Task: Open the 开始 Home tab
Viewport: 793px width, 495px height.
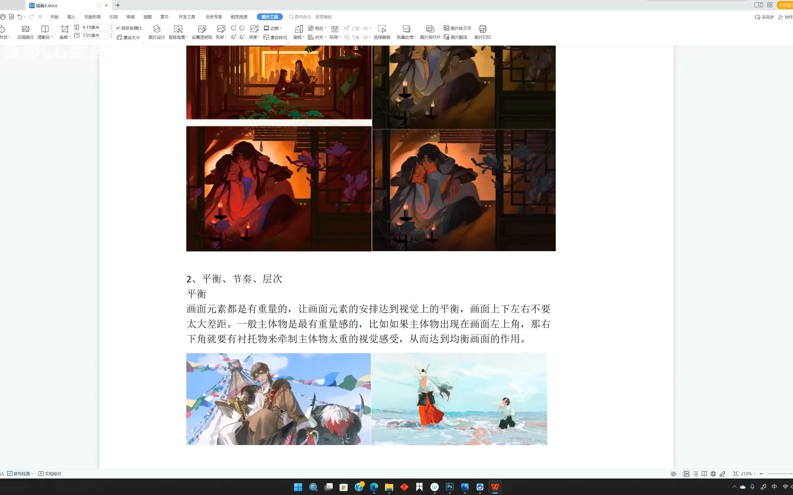Action: click(54, 17)
